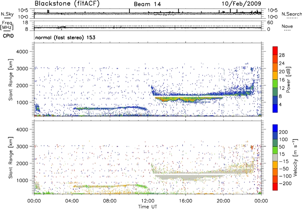Click the 08:00 time tick label

tap(109, 201)
